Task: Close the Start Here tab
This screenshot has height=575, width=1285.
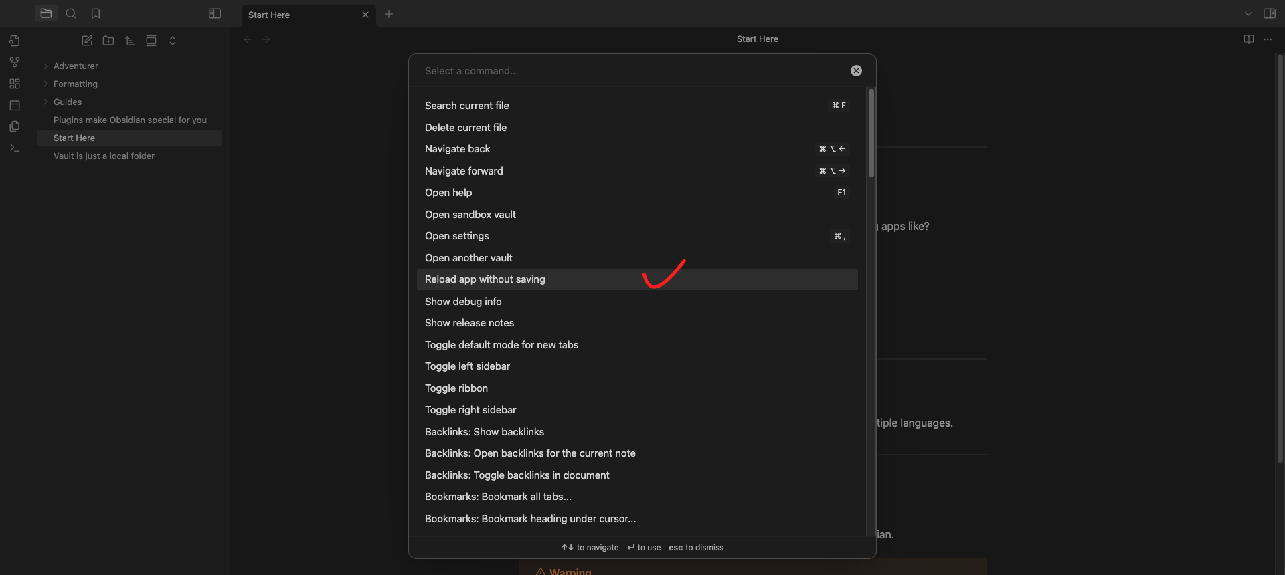Action: [365, 15]
